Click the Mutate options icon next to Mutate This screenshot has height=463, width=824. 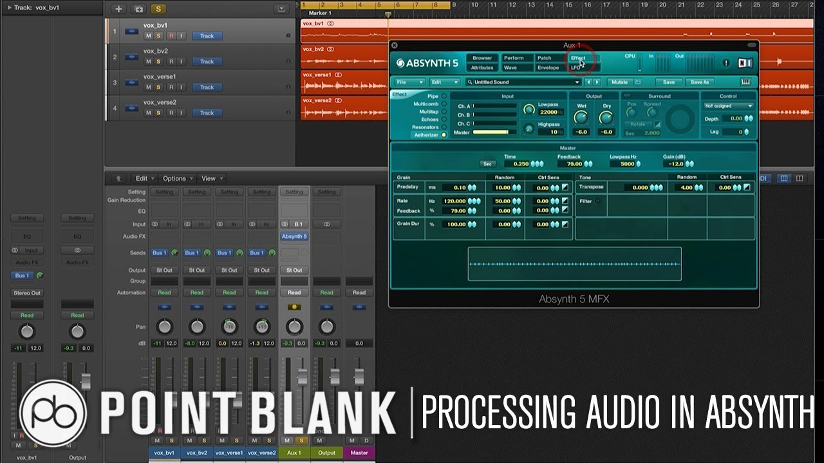point(638,82)
